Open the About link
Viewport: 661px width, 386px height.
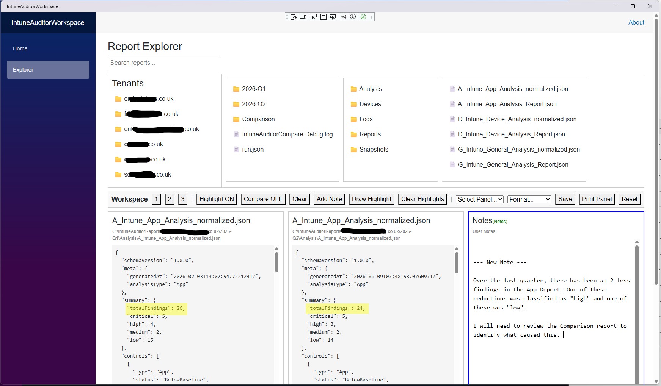(x=636, y=23)
